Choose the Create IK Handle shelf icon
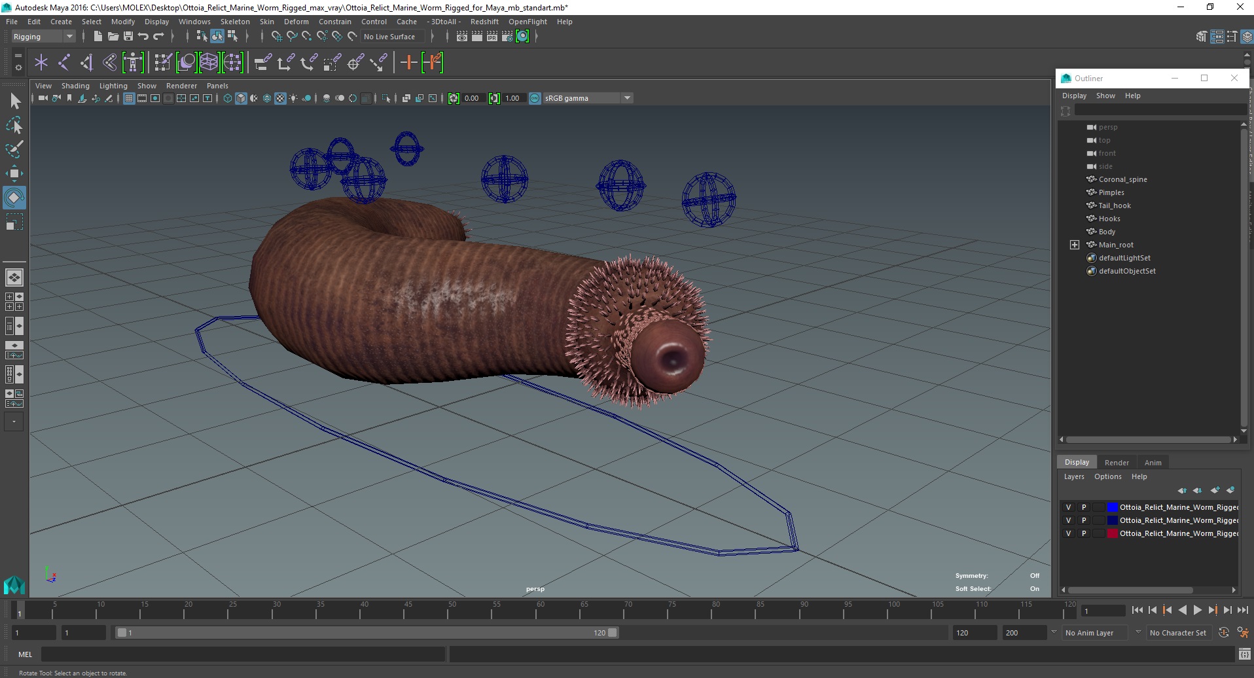Screen dimensions: 1254x678 click(x=86, y=63)
